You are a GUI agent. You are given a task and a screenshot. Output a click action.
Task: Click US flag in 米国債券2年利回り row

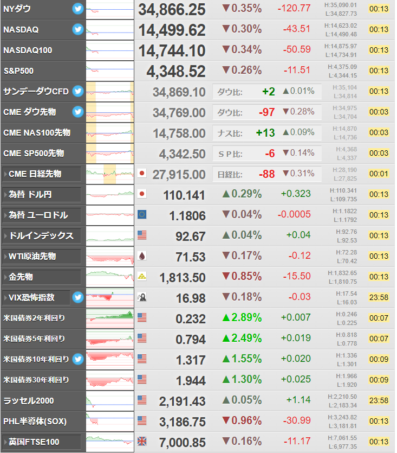(x=142, y=317)
